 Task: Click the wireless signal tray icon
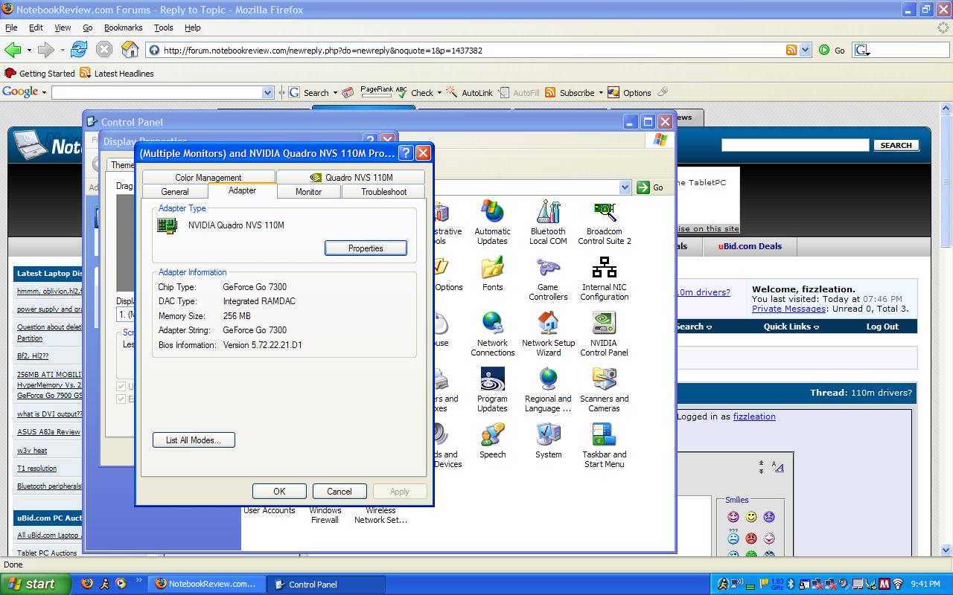[897, 584]
